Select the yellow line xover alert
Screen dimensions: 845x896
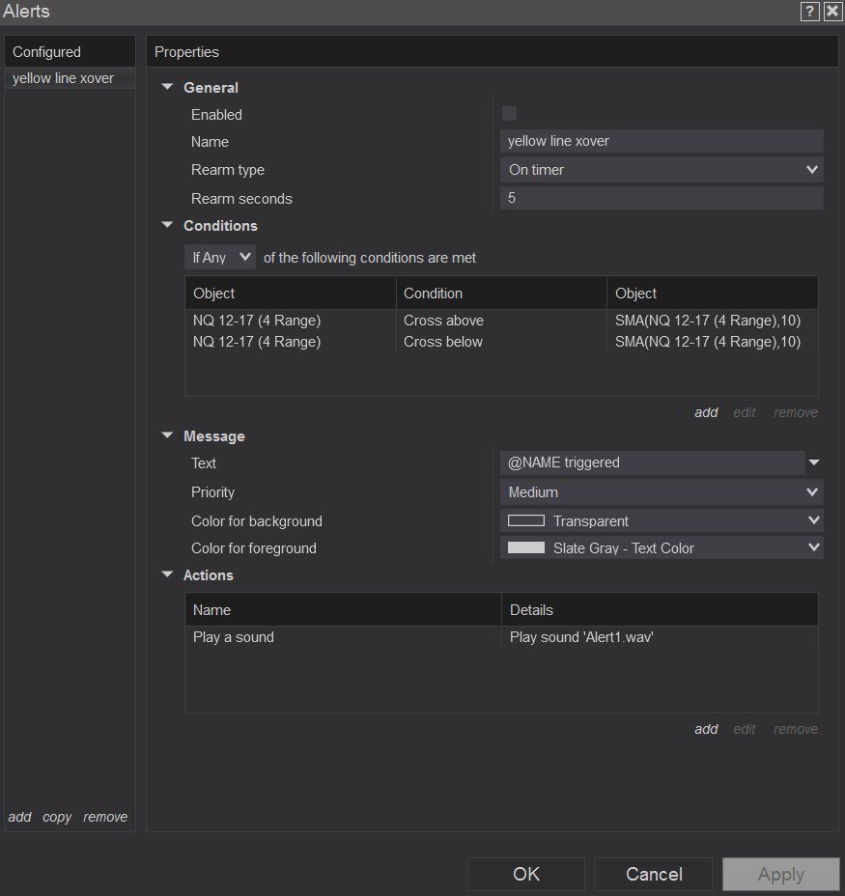tap(64, 78)
